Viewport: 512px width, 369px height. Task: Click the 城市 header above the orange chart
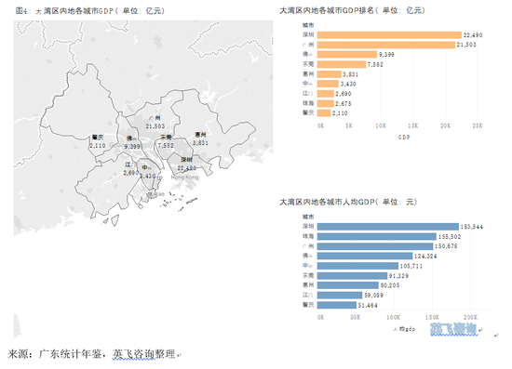pos(308,25)
